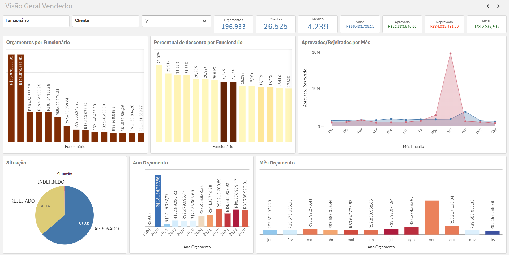Go to the next sheet arrow
Viewport: 509px width, 255px height.
click(498, 6)
